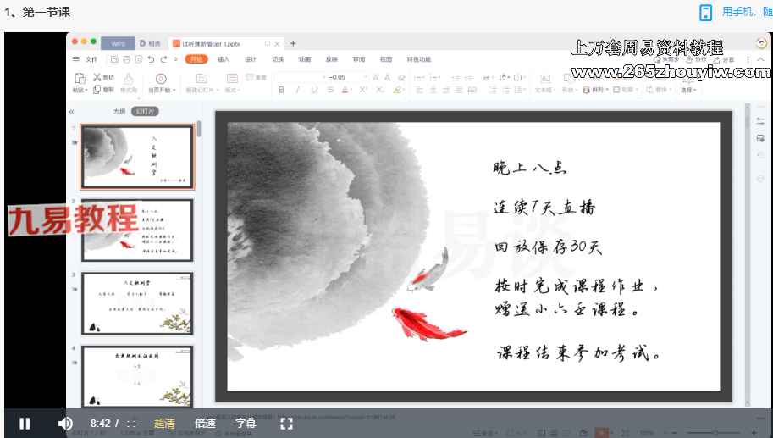Click the undo arrow in WPS toolbar
This screenshot has width=773, height=438.
[151, 59]
